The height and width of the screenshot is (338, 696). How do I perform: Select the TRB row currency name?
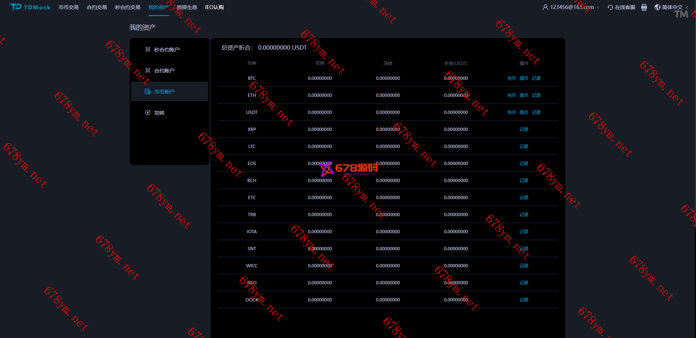tap(252, 215)
